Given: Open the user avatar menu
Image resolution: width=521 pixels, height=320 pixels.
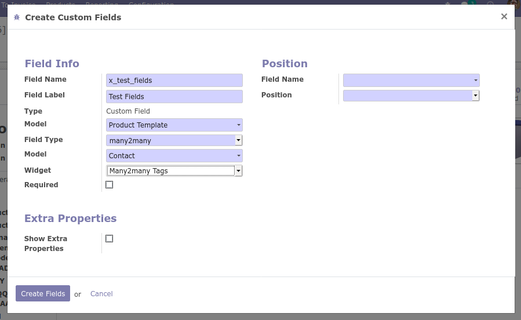Looking at the screenshot, I should [515, 3].
